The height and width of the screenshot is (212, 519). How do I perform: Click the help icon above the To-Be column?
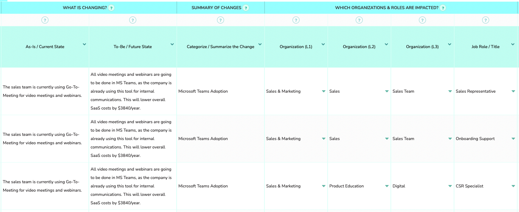(x=133, y=20)
